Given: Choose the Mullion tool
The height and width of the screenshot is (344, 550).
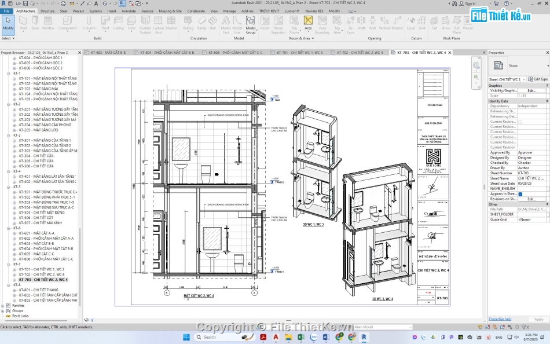Looking at the screenshot, I should point(171,24).
